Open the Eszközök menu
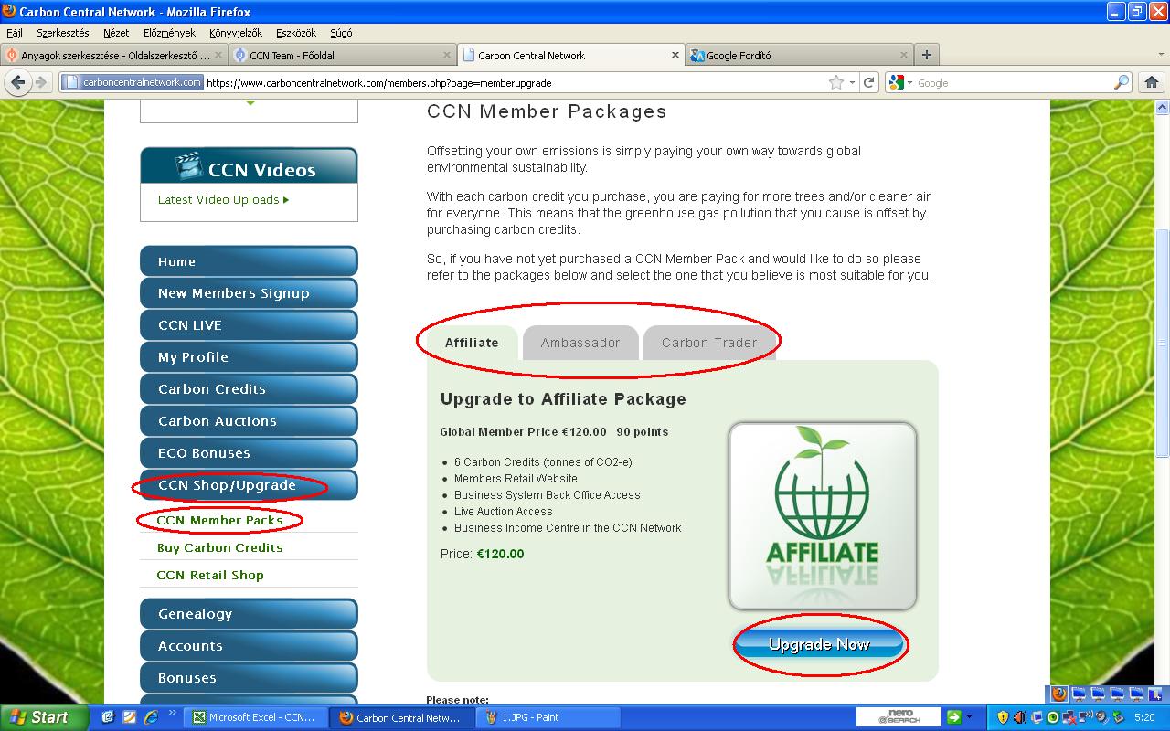This screenshot has height=731, width=1170. click(x=297, y=33)
